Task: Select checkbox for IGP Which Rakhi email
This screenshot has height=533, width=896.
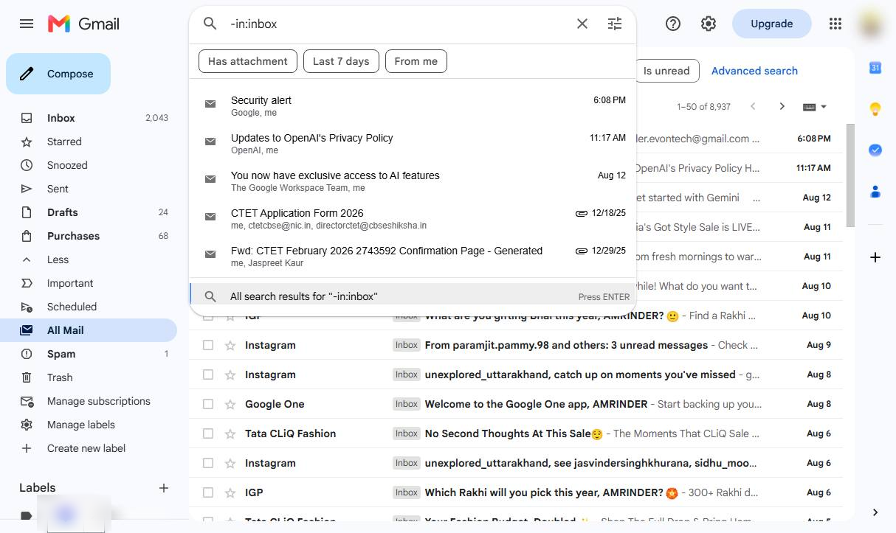Action: (x=208, y=492)
